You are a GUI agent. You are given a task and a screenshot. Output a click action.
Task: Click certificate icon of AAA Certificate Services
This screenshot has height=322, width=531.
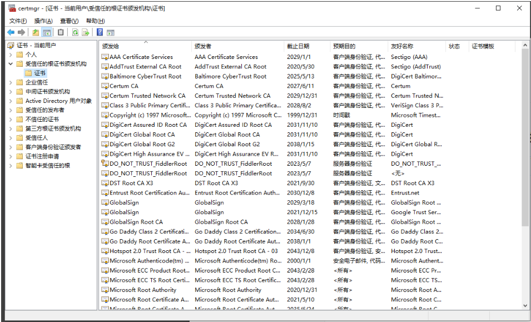click(105, 57)
